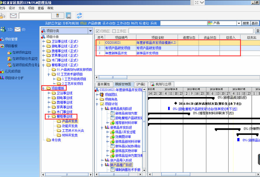260x177 pixels.
Task: Click the envelope mail icon in toolbar
Action: tap(13, 16)
